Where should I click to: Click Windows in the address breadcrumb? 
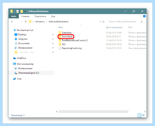click(x=40, y=22)
